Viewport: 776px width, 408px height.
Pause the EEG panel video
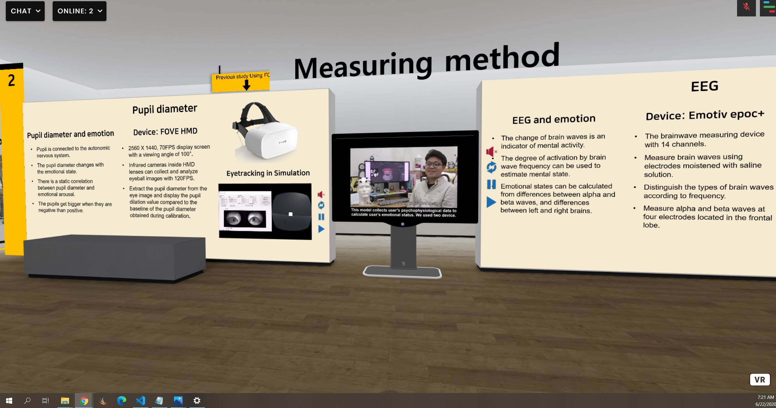coord(491,184)
